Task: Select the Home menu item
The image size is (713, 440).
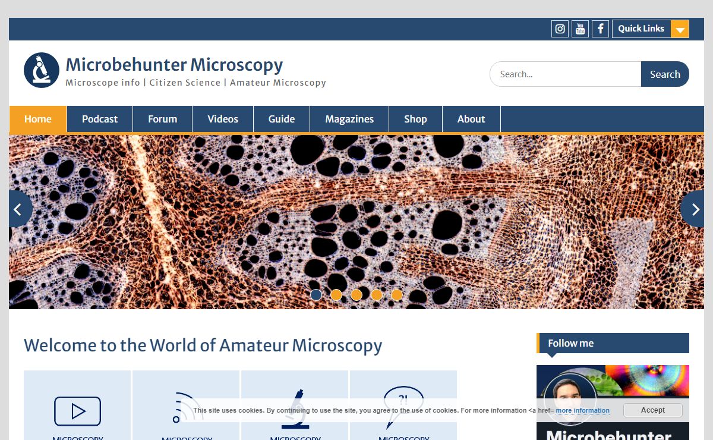Action: [38, 119]
